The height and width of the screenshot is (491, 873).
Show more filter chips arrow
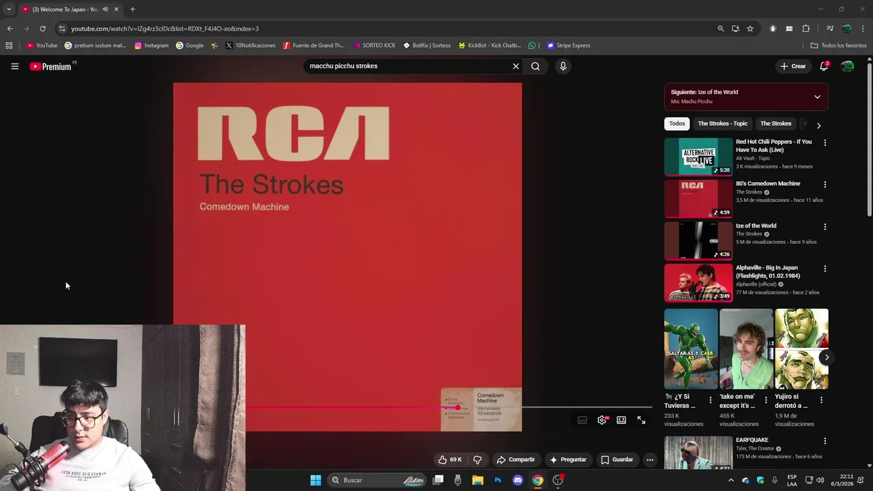[x=818, y=125]
